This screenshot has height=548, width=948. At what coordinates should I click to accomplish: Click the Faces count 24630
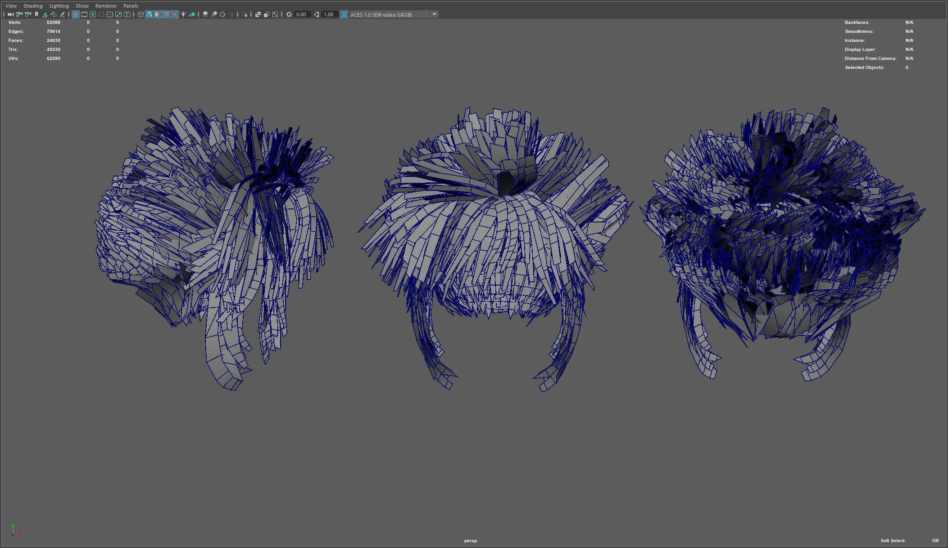tap(53, 40)
